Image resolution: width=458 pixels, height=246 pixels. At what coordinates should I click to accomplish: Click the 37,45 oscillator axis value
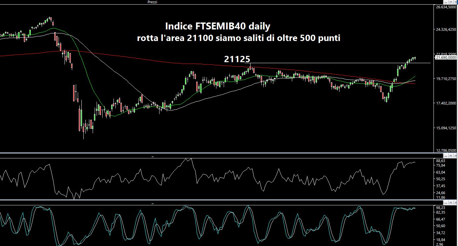click(x=441, y=186)
